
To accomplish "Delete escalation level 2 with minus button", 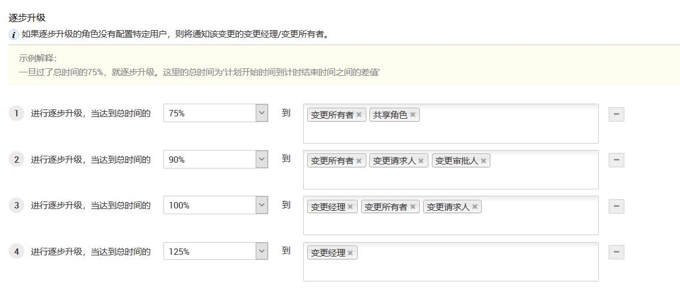I will coord(616,160).
